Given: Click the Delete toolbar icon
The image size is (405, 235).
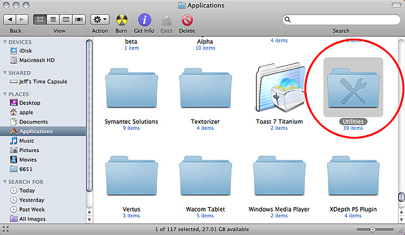Looking at the screenshot, I should pyautogui.click(x=187, y=20).
